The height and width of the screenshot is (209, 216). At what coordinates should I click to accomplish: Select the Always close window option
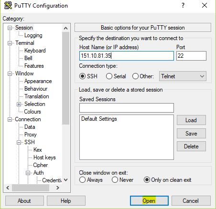click(x=82, y=180)
